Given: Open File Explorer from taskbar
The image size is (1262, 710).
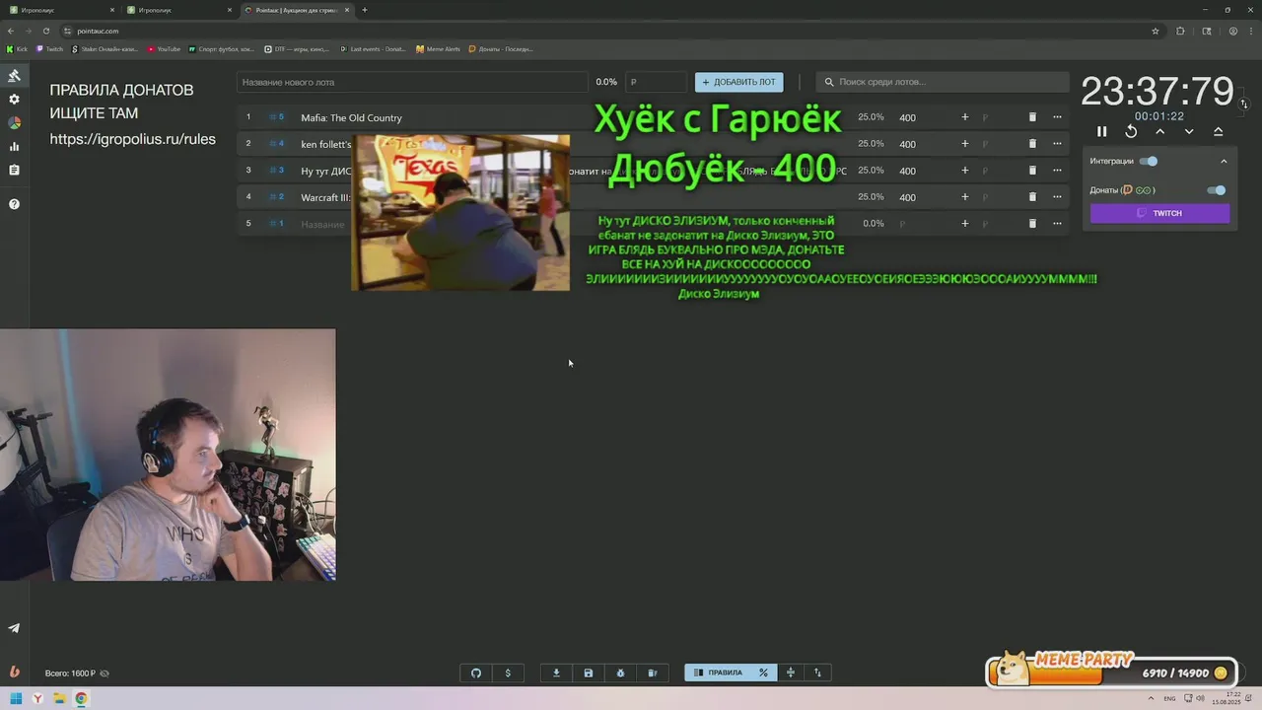Looking at the screenshot, I should pos(59,699).
